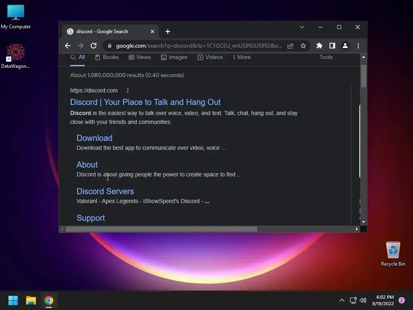Image resolution: width=413 pixels, height=310 pixels.
Task: Select the discord - Google Search tab
Action: click(x=111, y=31)
